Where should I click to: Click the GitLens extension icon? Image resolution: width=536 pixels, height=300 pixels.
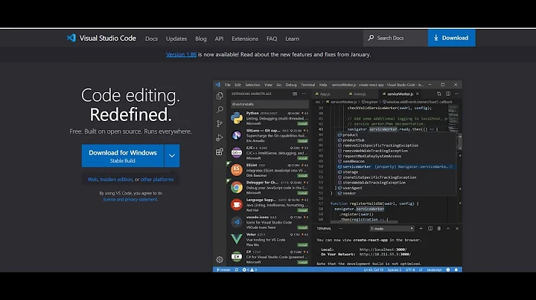(237, 135)
